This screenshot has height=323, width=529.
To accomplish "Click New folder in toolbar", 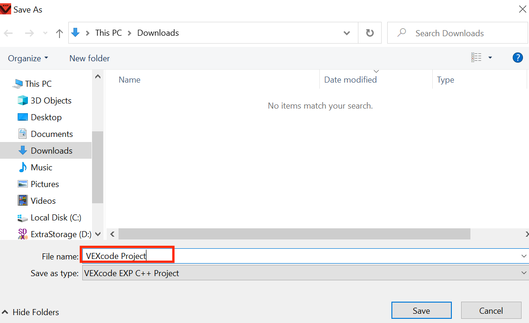I will (x=89, y=58).
